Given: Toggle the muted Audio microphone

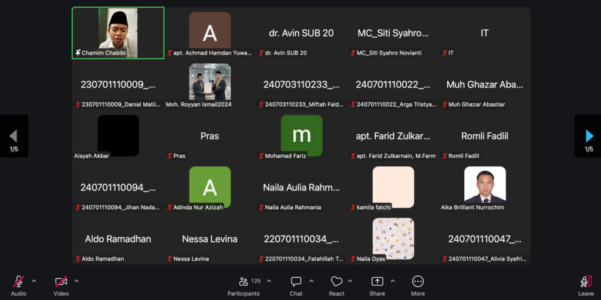Looking at the screenshot, I should 18,282.
